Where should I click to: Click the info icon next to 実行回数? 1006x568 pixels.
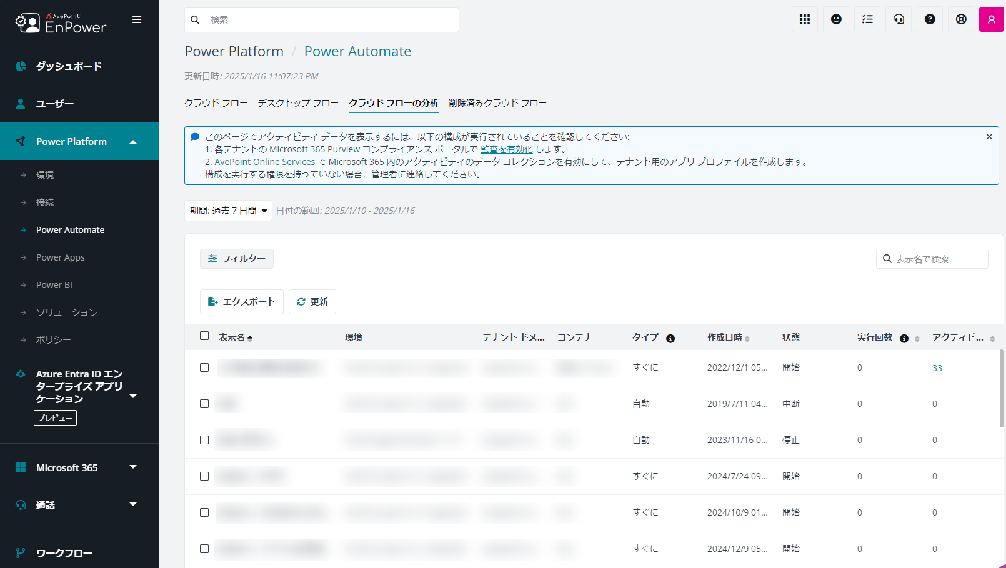click(904, 338)
